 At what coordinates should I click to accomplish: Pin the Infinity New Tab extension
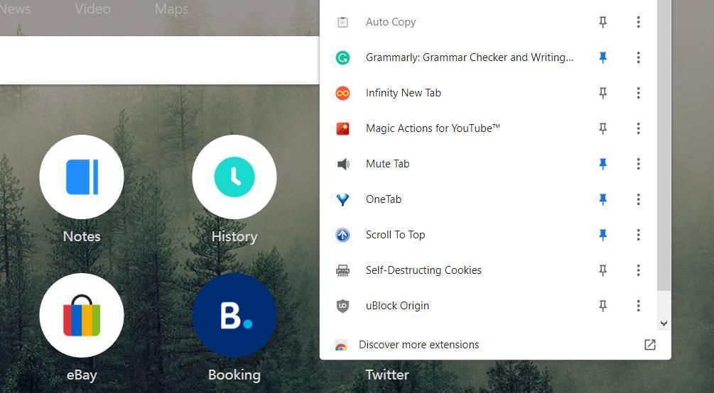tap(603, 93)
